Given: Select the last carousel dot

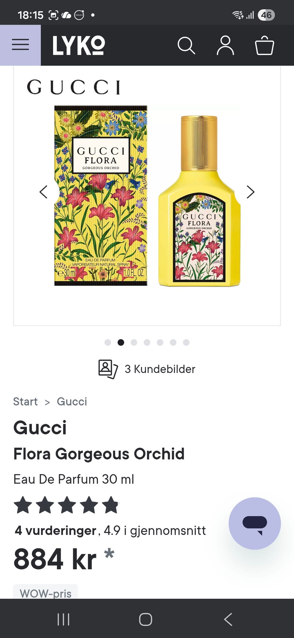Looking at the screenshot, I should 186,342.
